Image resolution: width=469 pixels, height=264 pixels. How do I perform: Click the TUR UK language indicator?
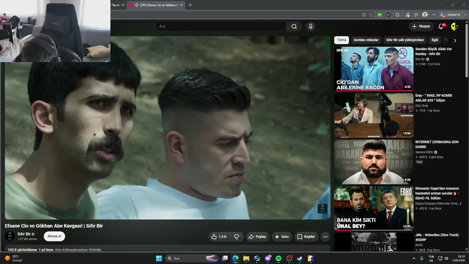pos(431,258)
